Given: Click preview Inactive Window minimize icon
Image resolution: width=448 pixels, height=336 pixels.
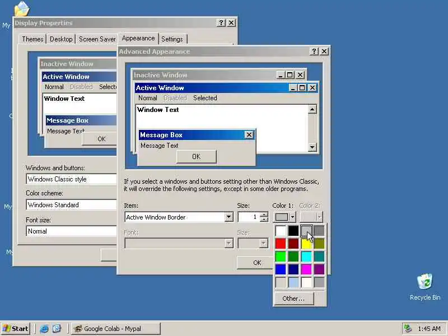Looking at the screenshot, I should point(281,75).
